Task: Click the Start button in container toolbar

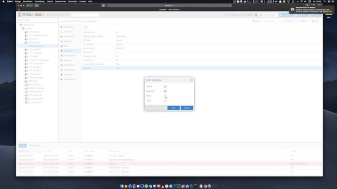Action: click(256, 21)
